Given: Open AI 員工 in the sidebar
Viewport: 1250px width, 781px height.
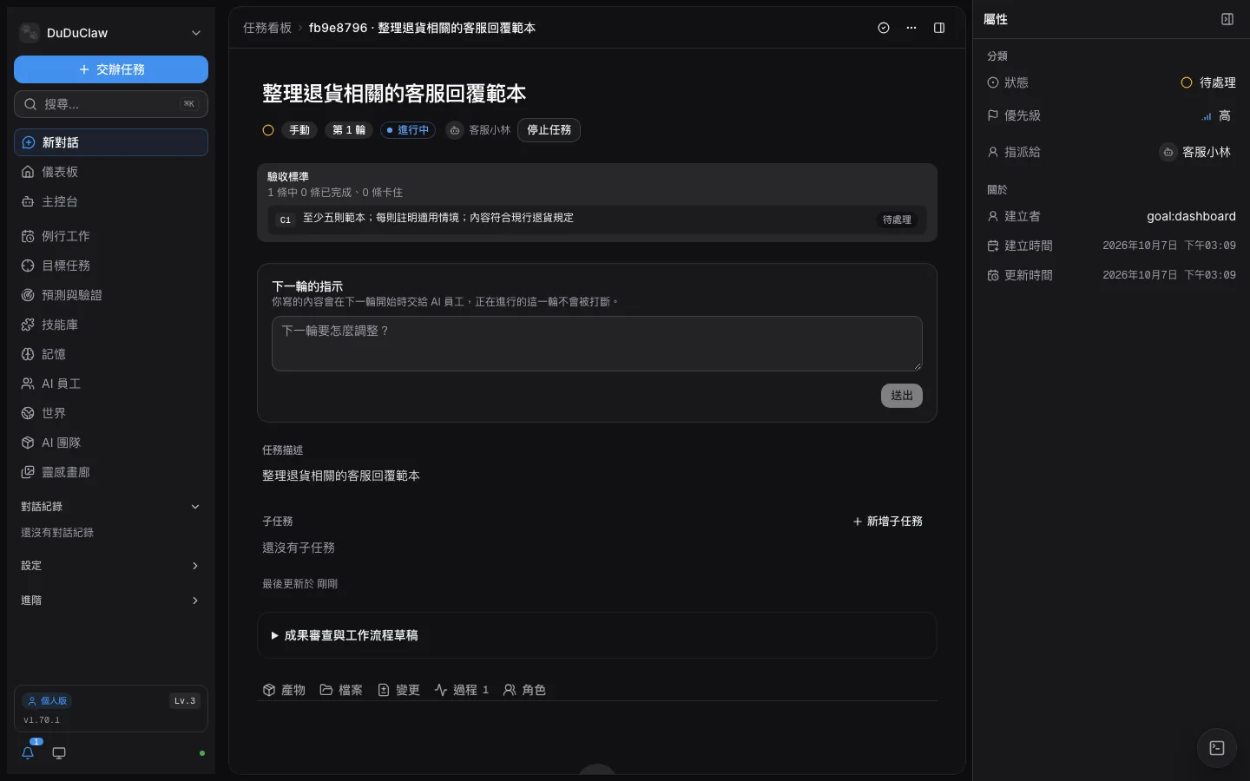Looking at the screenshot, I should (x=111, y=384).
